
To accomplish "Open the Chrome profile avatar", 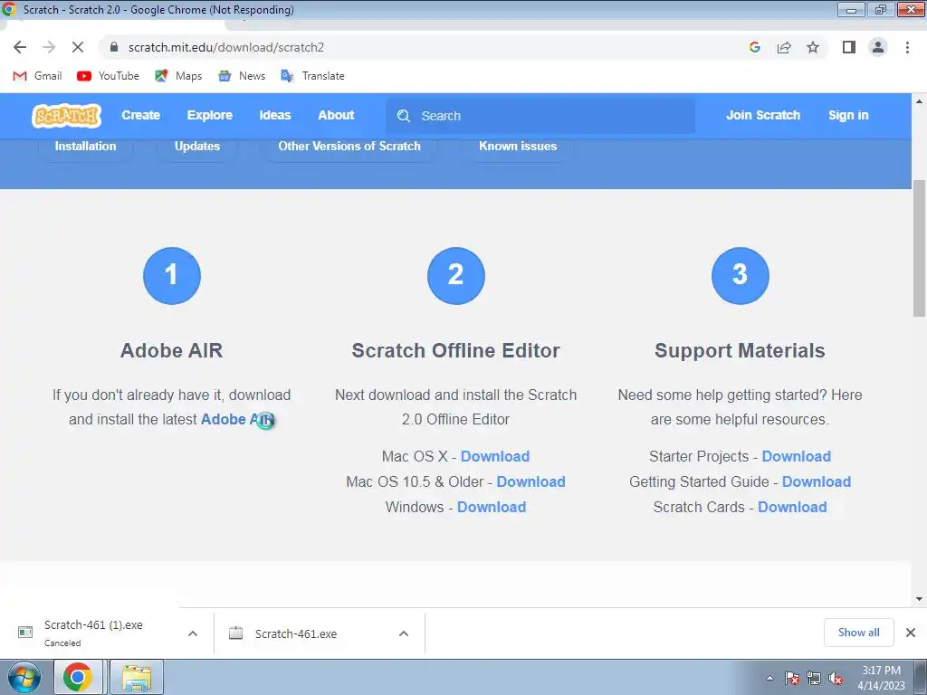I will 878,47.
